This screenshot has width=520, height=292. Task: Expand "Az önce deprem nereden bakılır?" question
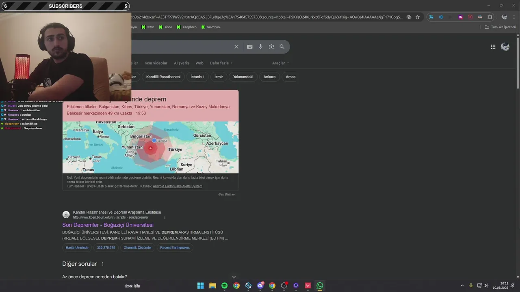pyautogui.click(x=149, y=277)
